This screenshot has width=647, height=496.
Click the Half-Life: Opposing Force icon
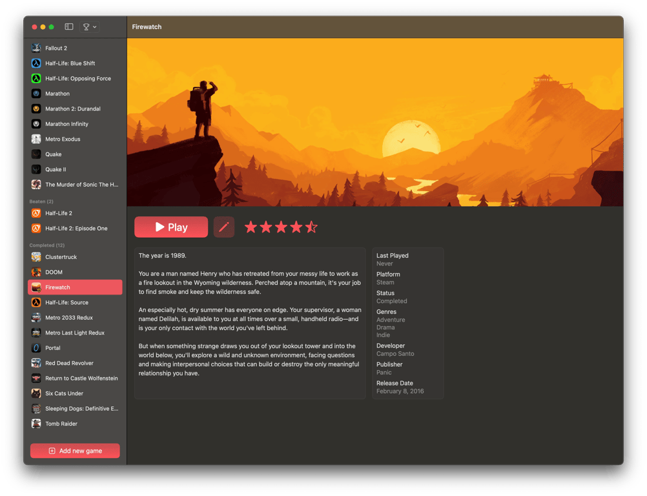tap(36, 78)
